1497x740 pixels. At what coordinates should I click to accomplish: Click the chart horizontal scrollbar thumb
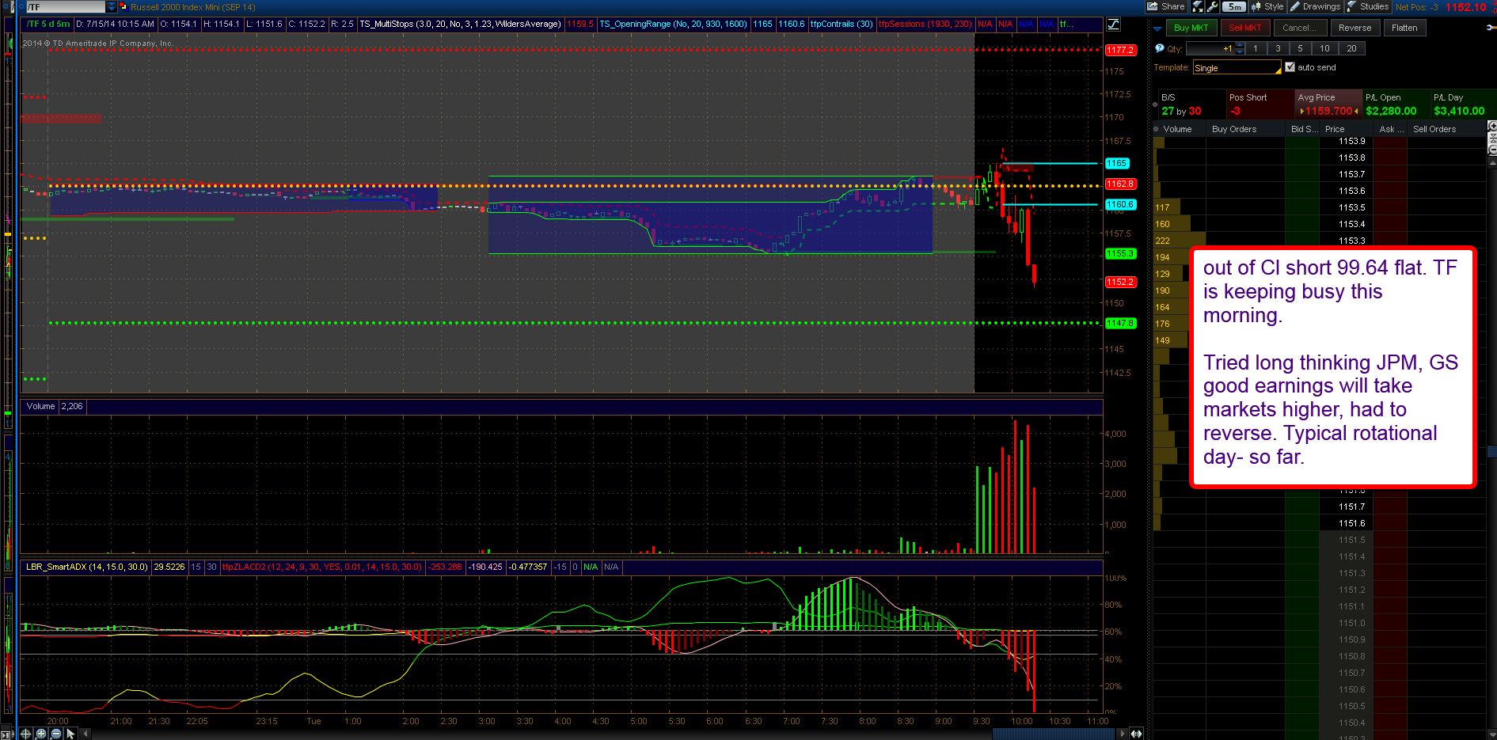click(1054, 734)
